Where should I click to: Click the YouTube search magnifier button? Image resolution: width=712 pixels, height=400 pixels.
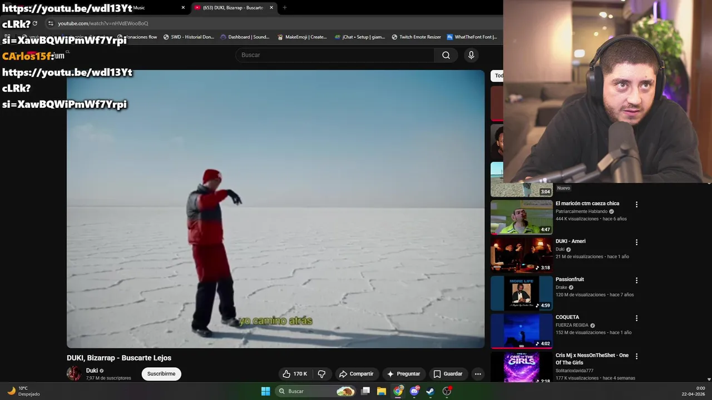[x=446, y=55]
